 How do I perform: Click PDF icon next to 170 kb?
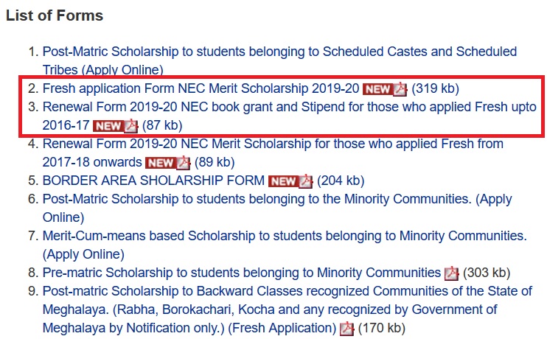[x=346, y=328]
